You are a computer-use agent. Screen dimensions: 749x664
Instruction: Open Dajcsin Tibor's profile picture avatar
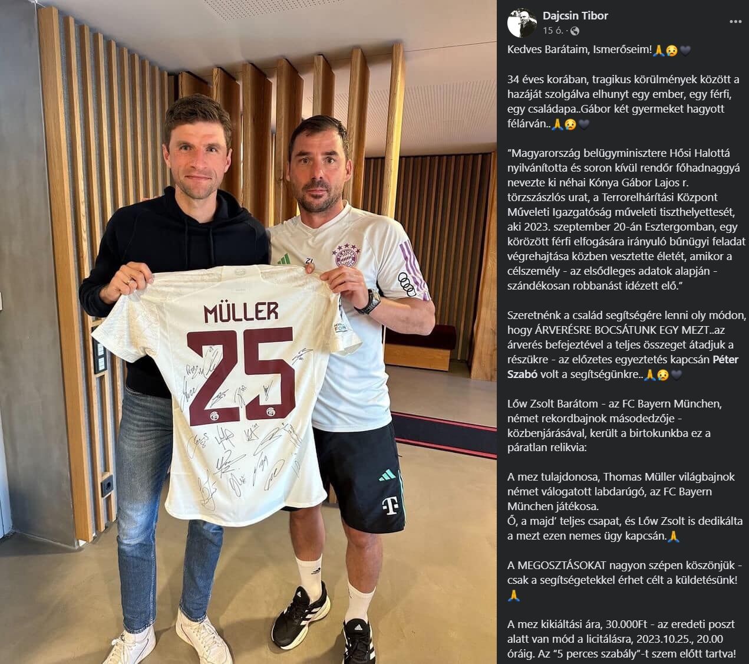pyautogui.click(x=522, y=23)
